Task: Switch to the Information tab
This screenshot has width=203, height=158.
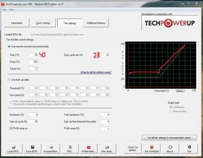Action: 17,23
